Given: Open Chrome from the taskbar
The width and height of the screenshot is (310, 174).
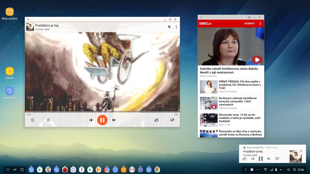Looking at the screenshot, I should click(157, 170).
